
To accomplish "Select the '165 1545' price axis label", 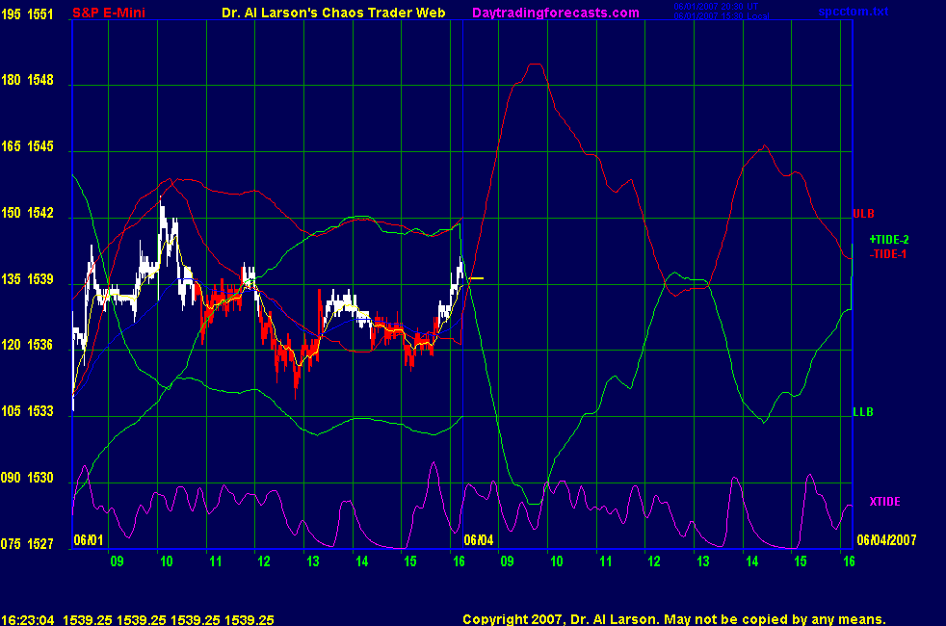I will coord(27,146).
